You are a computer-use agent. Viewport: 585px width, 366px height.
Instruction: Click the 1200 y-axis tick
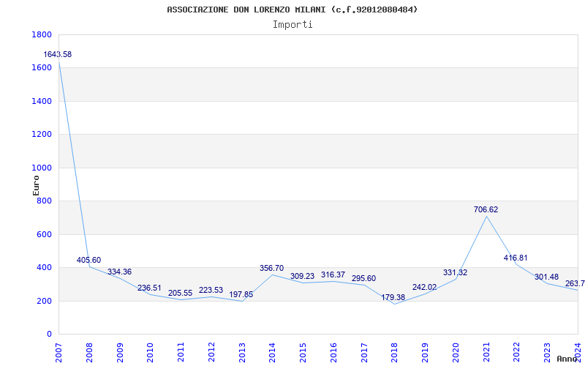[x=42, y=135]
